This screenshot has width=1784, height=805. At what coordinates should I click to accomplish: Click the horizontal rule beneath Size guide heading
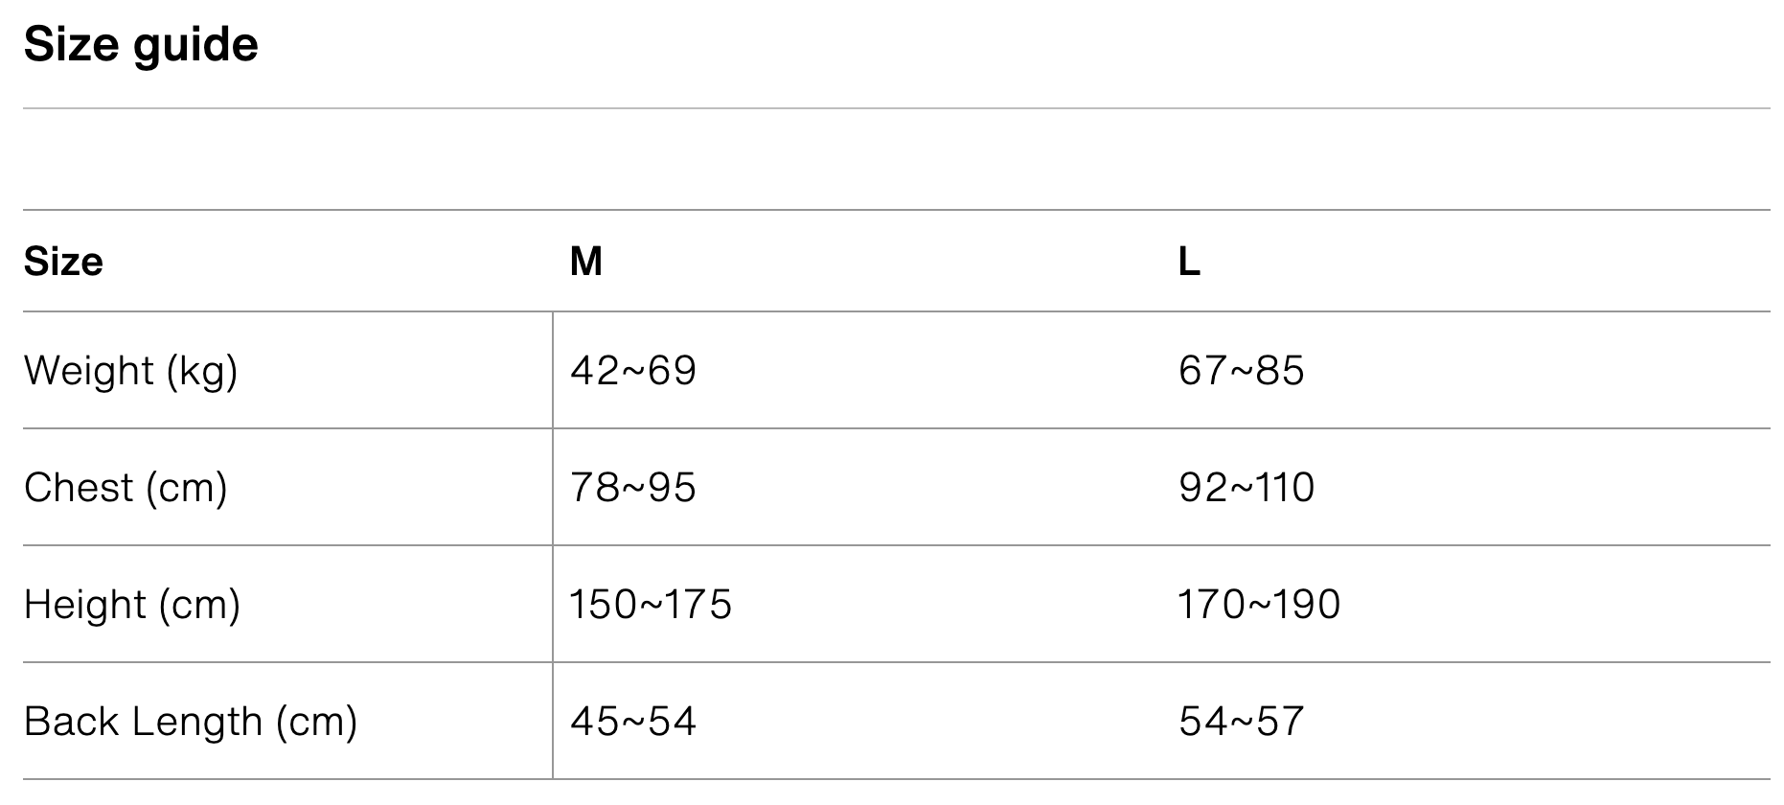click(896, 108)
